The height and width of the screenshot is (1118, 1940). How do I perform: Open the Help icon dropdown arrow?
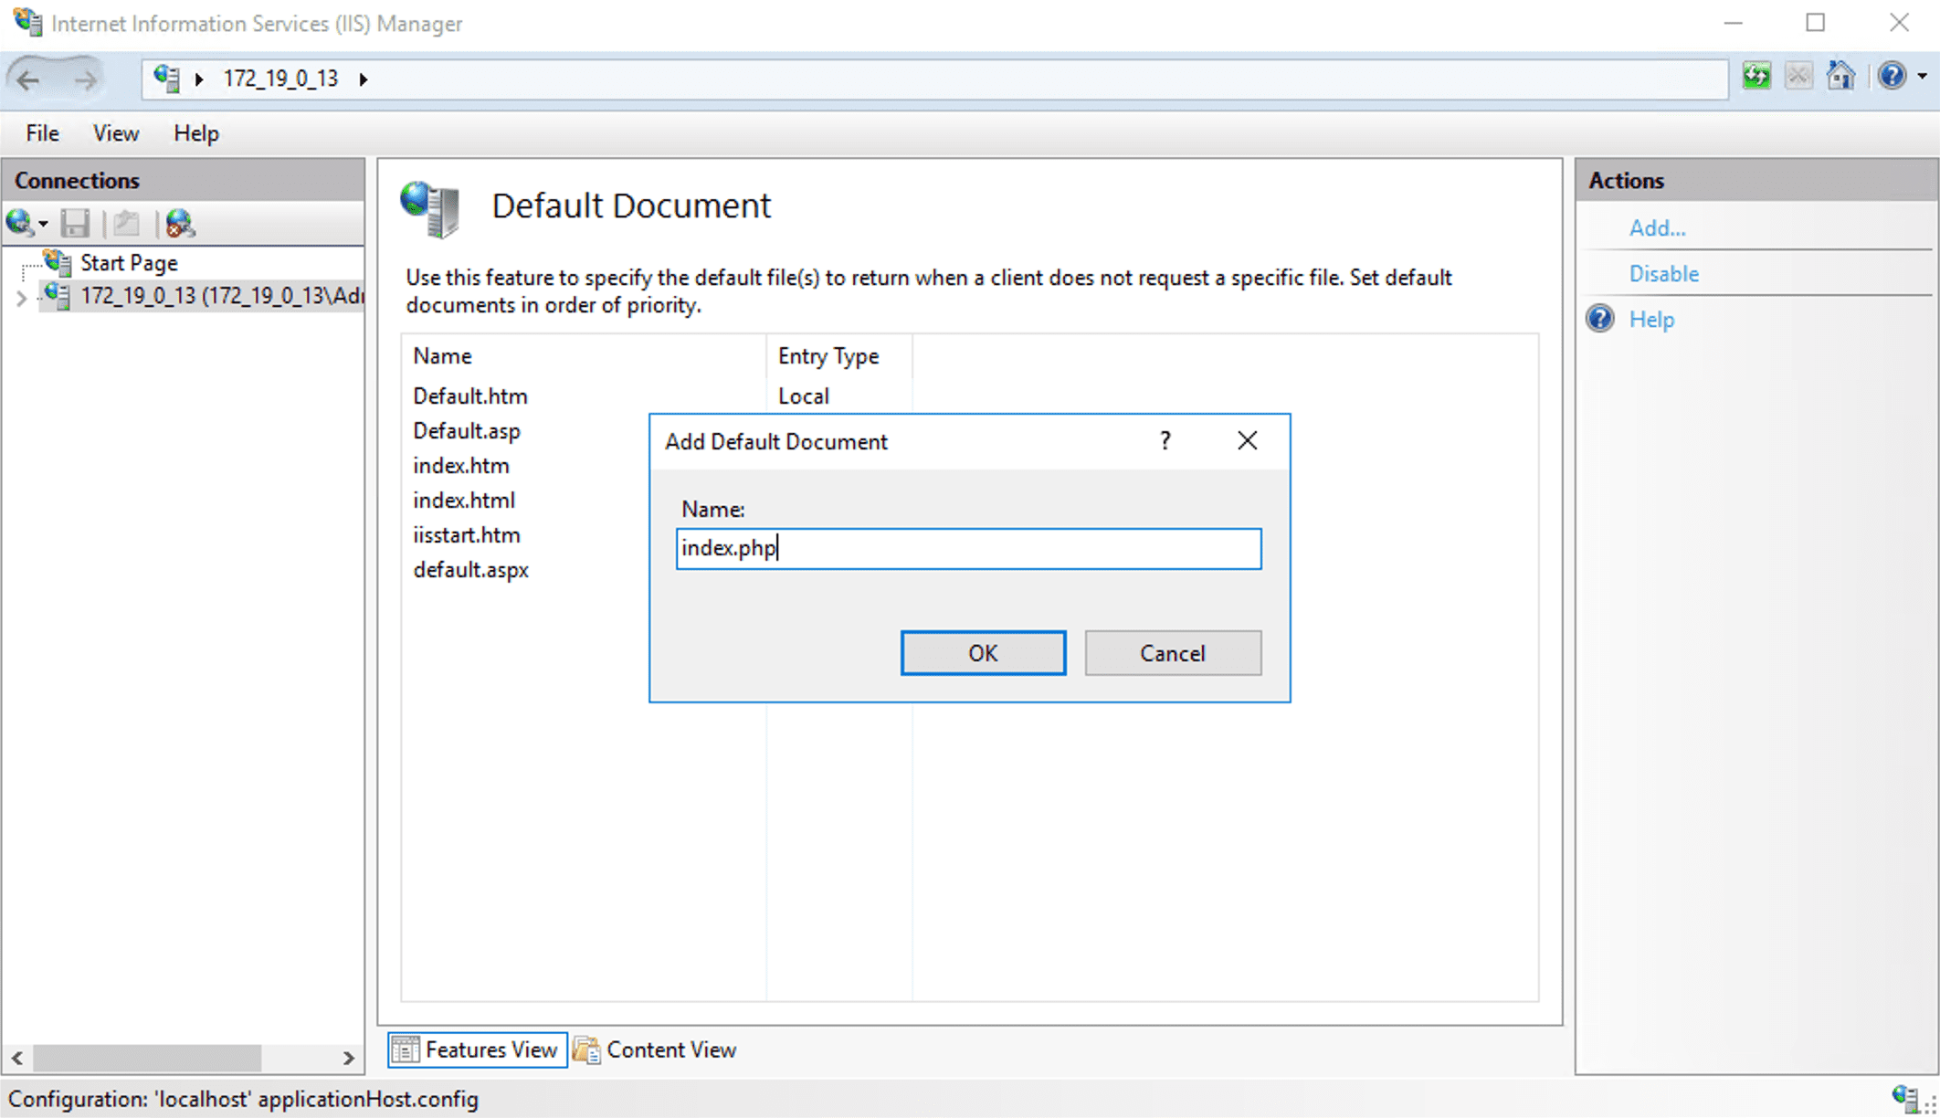(x=1922, y=77)
